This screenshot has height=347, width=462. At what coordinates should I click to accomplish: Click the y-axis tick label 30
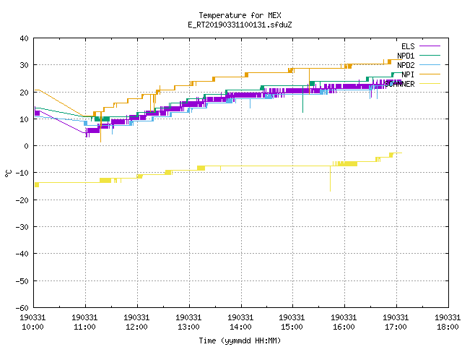(24, 65)
